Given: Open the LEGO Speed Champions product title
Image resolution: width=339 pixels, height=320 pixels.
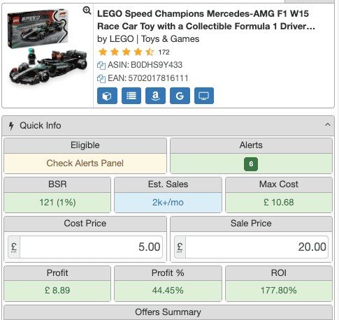Looking at the screenshot, I should [206, 20].
